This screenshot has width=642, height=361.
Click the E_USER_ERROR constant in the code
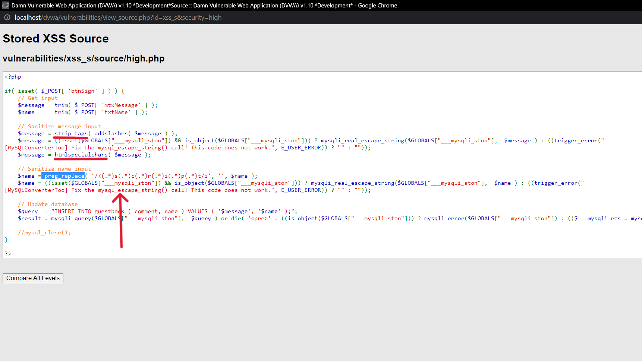pos(301,147)
